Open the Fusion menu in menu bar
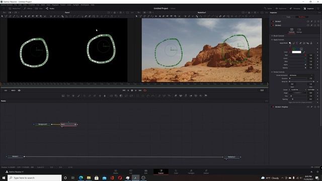This screenshot has width=322, height=181. tap(63, 5)
